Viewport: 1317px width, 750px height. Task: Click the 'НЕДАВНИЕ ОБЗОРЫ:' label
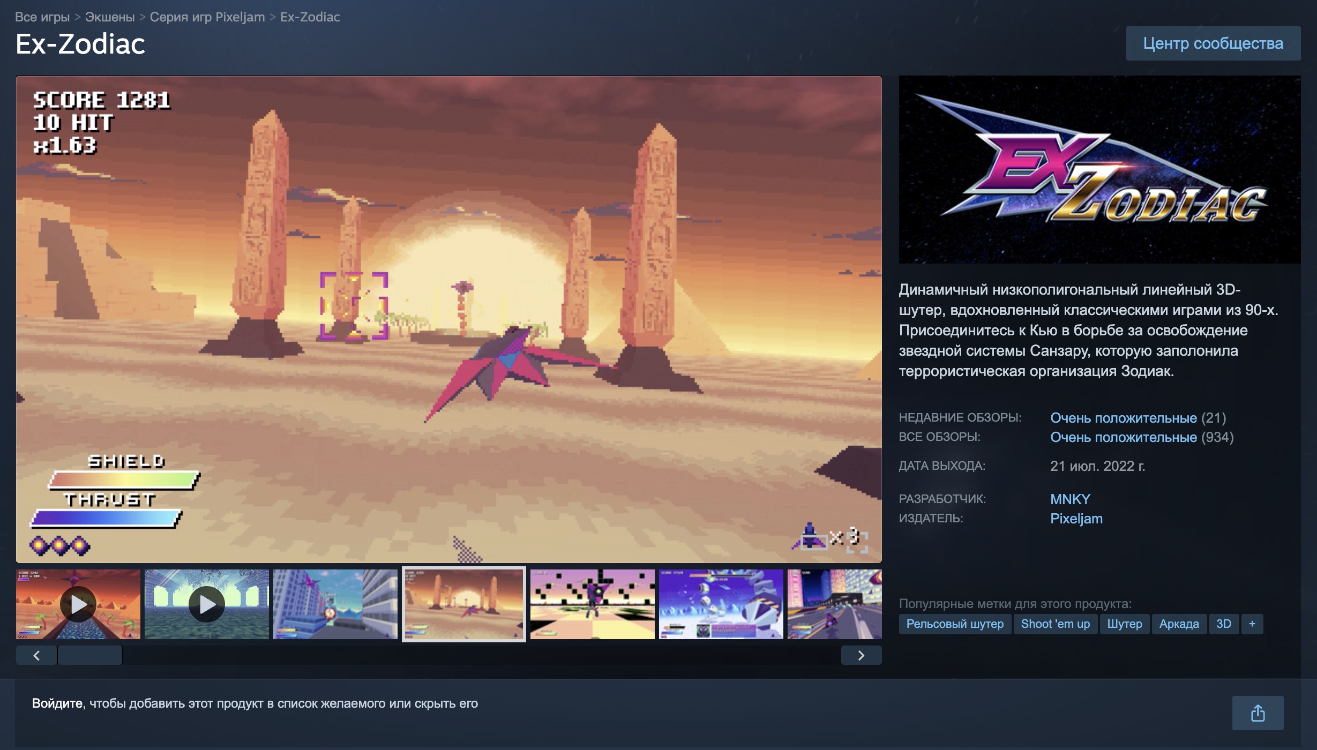[960, 418]
